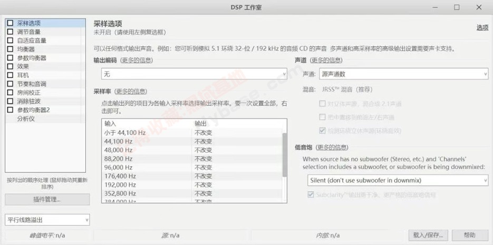
Task: Click the 输出 column header
Action: (x=237, y=124)
